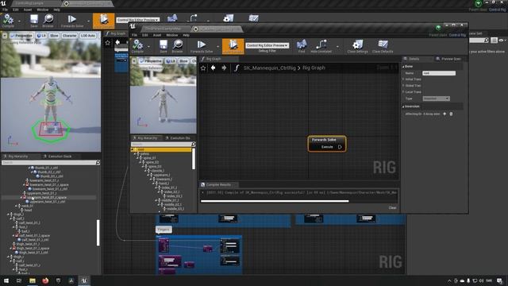Open the Forwards Solve mode arrow in the front window
Screen dimensions: 508x286
pos(217,47)
